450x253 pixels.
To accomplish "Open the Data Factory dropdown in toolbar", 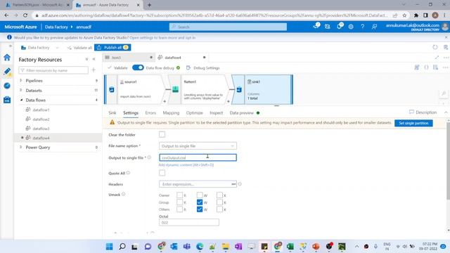I will (40, 48).
